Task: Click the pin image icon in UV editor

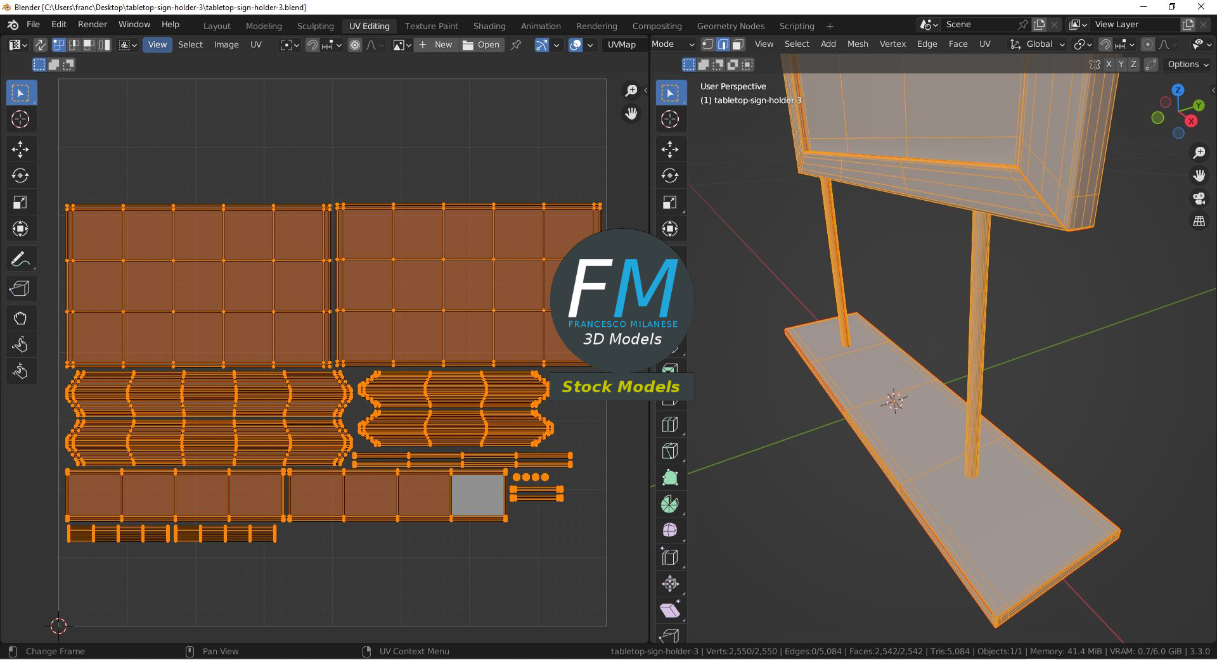Action: coord(516,45)
